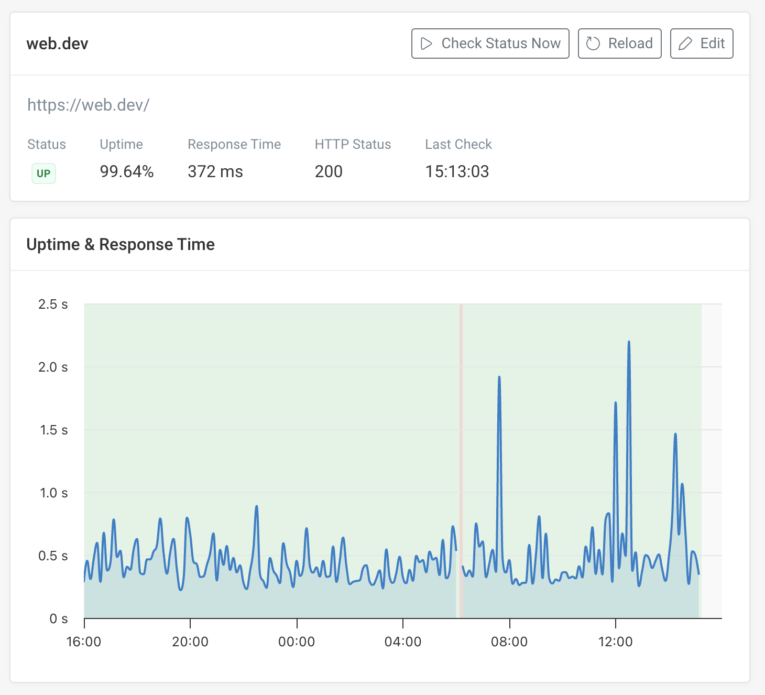Click the 20:00 x-axis label
765x695 pixels.
(x=190, y=642)
